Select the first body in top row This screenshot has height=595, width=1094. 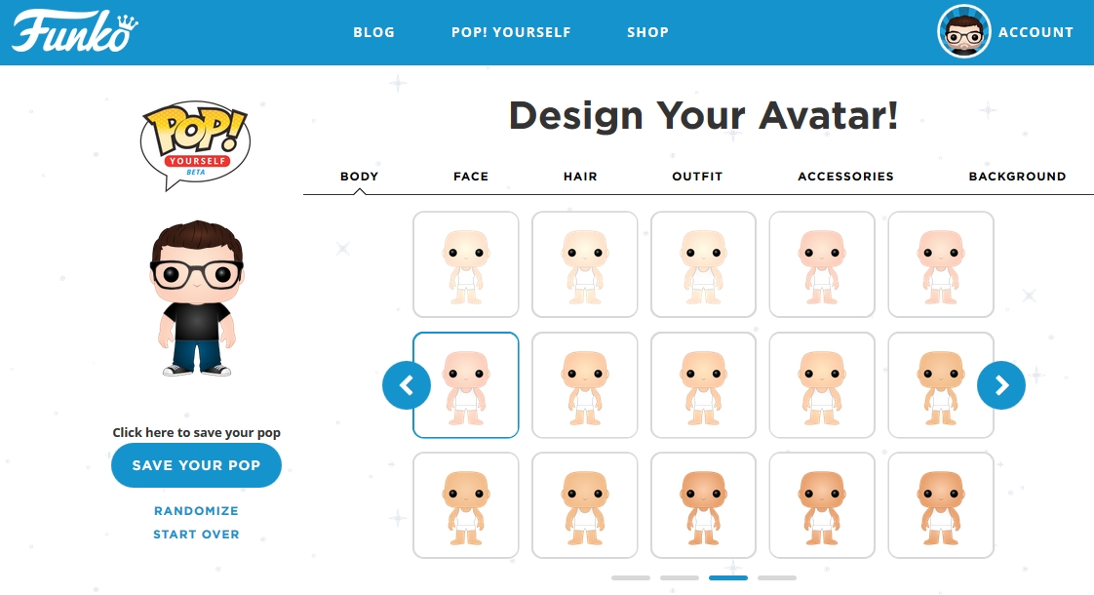point(465,264)
